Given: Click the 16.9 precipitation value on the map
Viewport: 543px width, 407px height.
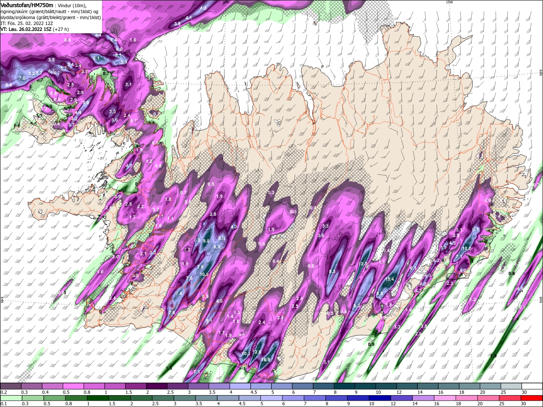Looking at the screenshot, I should [266, 360].
